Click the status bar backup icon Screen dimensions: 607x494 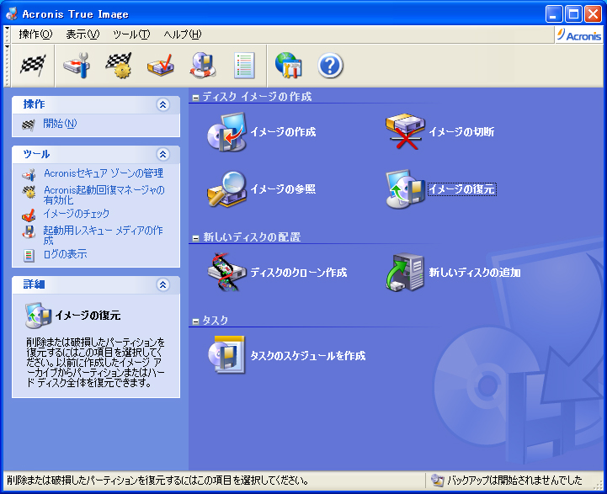437,481
